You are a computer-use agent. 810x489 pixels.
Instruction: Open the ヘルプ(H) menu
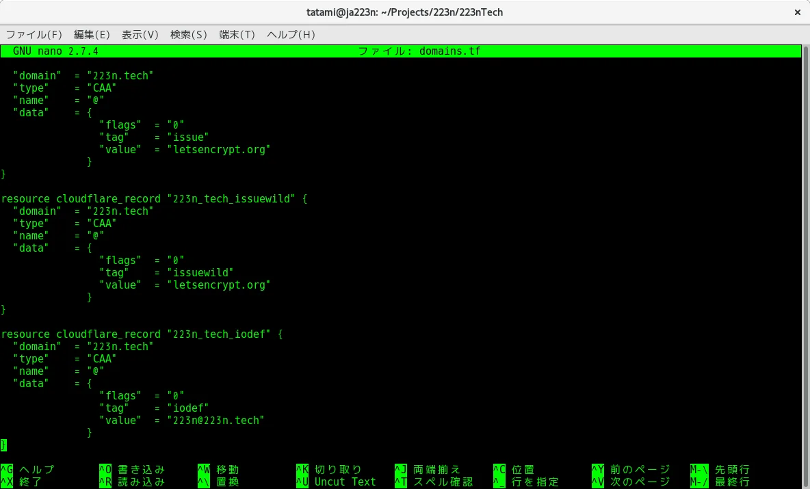click(x=291, y=35)
